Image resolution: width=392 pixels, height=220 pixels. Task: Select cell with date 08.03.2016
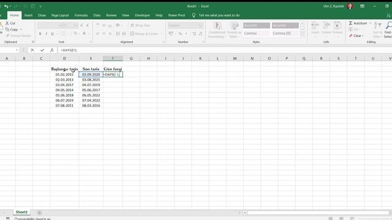click(x=91, y=106)
